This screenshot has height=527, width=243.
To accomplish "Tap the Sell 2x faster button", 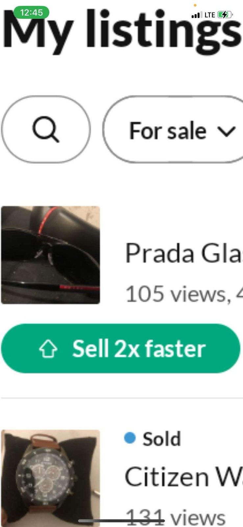I will [121, 348].
